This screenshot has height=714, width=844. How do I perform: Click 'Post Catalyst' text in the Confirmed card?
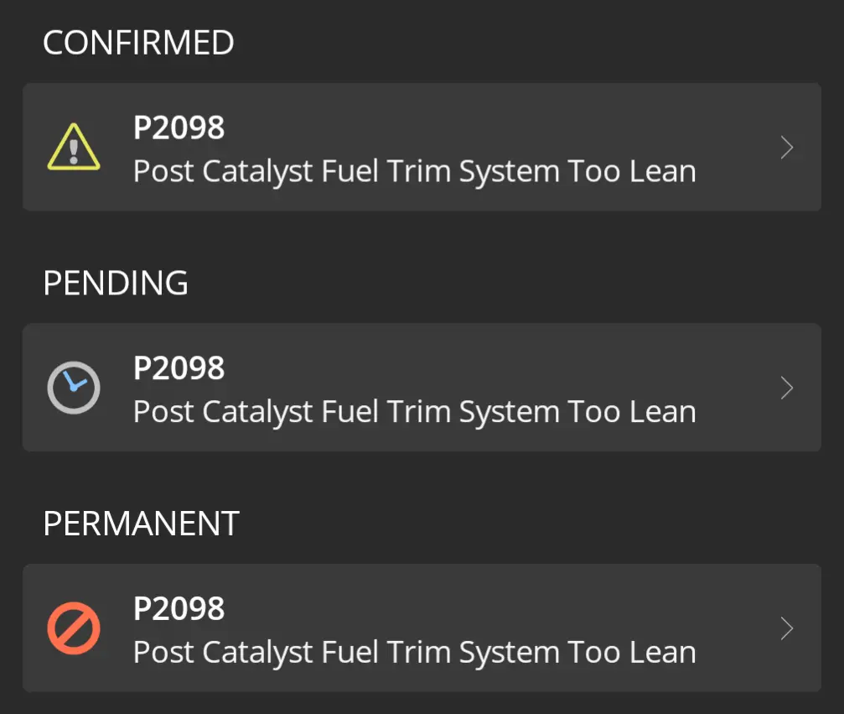pos(223,172)
